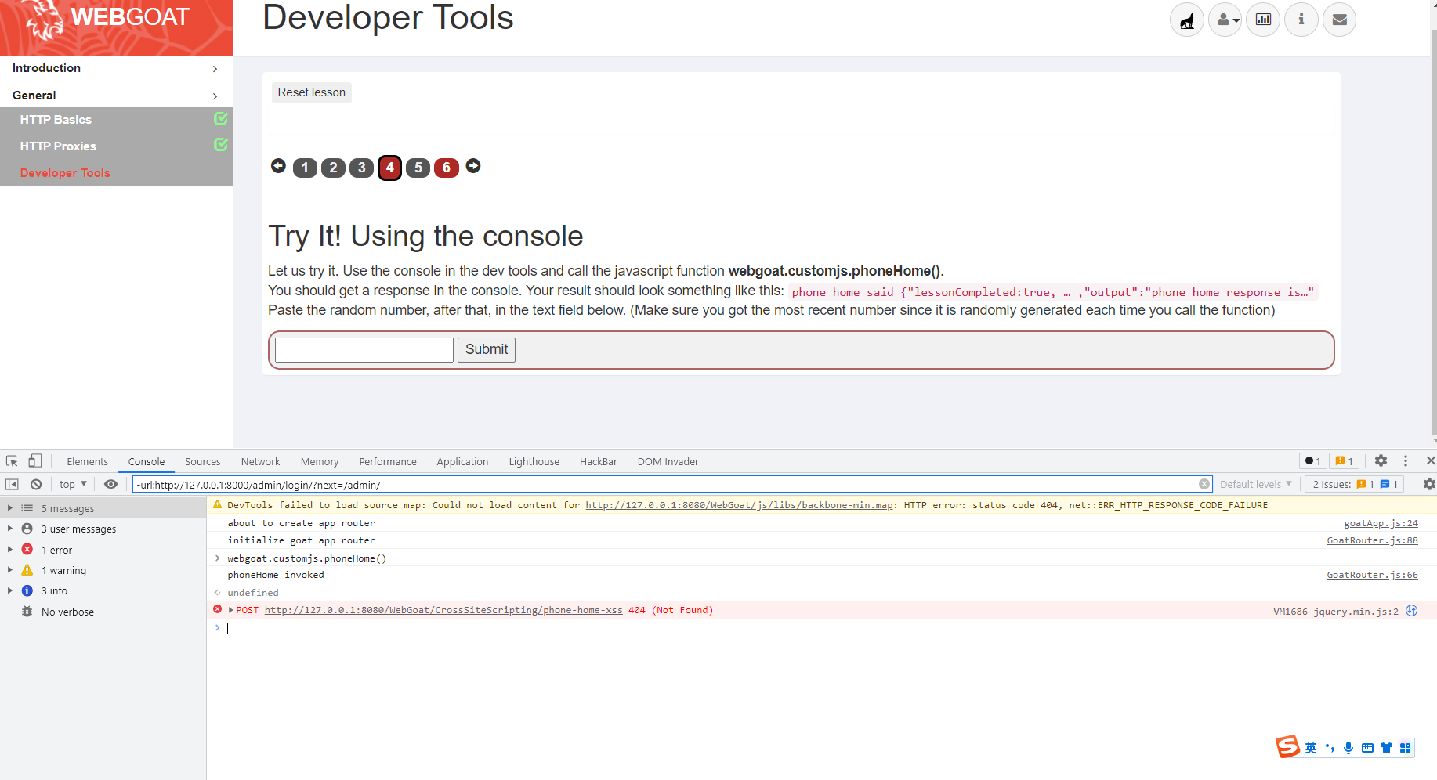
Task: Click the 2 Issues summary in console toolbar
Action: (1356, 484)
